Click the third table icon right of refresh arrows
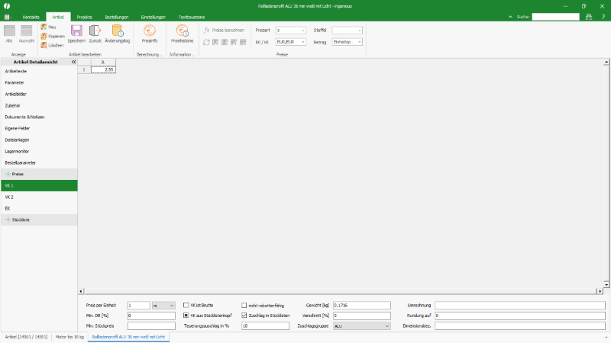Image resolution: width=611 pixels, height=343 pixels. [x=234, y=42]
